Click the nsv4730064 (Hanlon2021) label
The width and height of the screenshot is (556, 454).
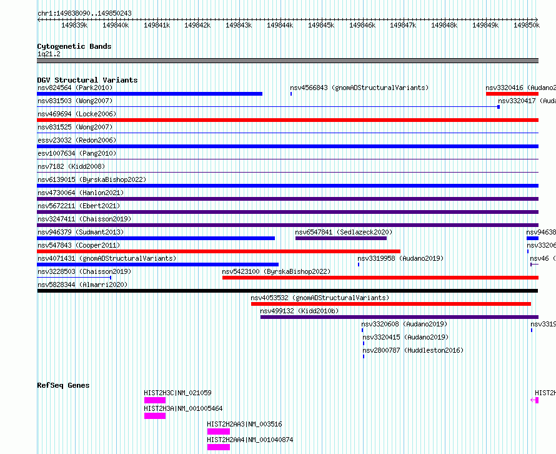click(x=81, y=193)
